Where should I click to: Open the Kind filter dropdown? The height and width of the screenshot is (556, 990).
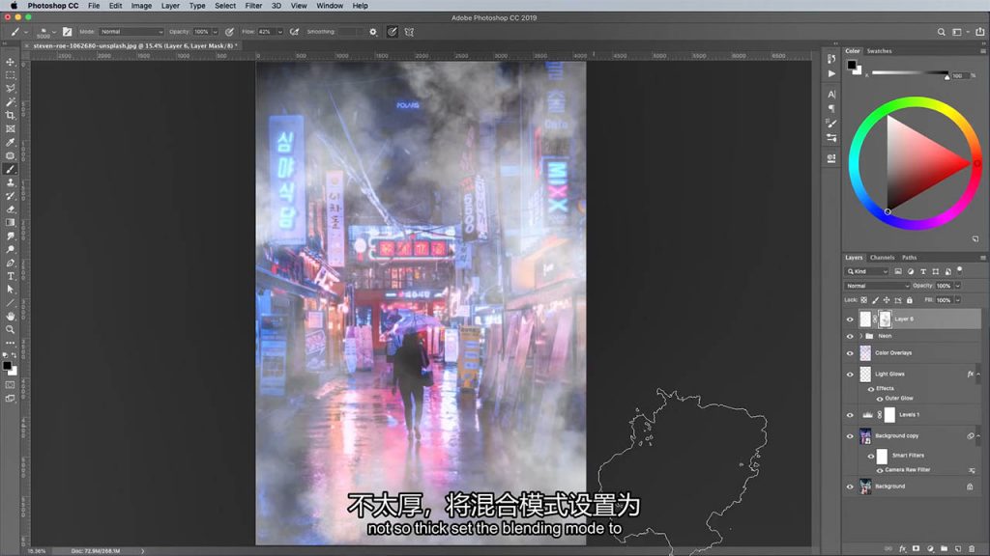click(867, 271)
